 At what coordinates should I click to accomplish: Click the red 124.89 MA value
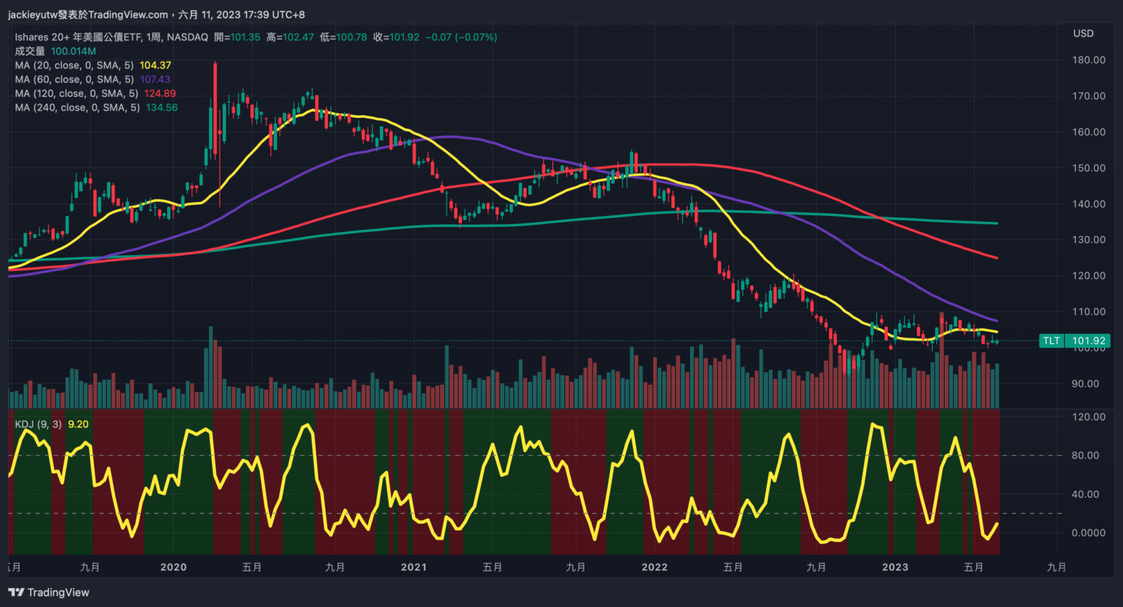click(x=160, y=93)
